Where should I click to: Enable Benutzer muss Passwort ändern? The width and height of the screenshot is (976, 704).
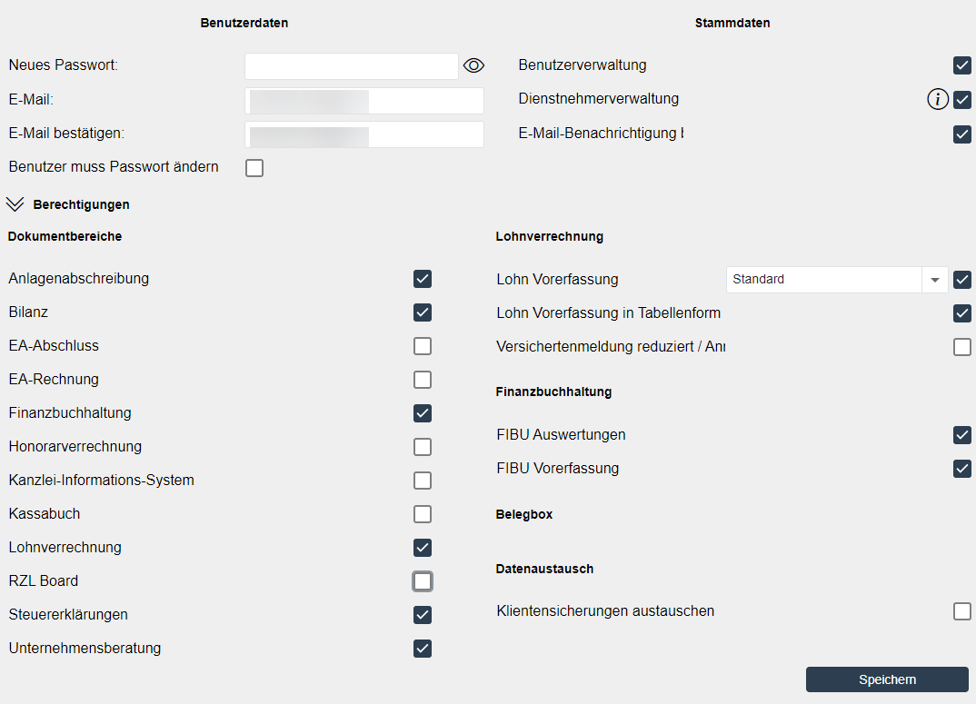[x=254, y=168]
